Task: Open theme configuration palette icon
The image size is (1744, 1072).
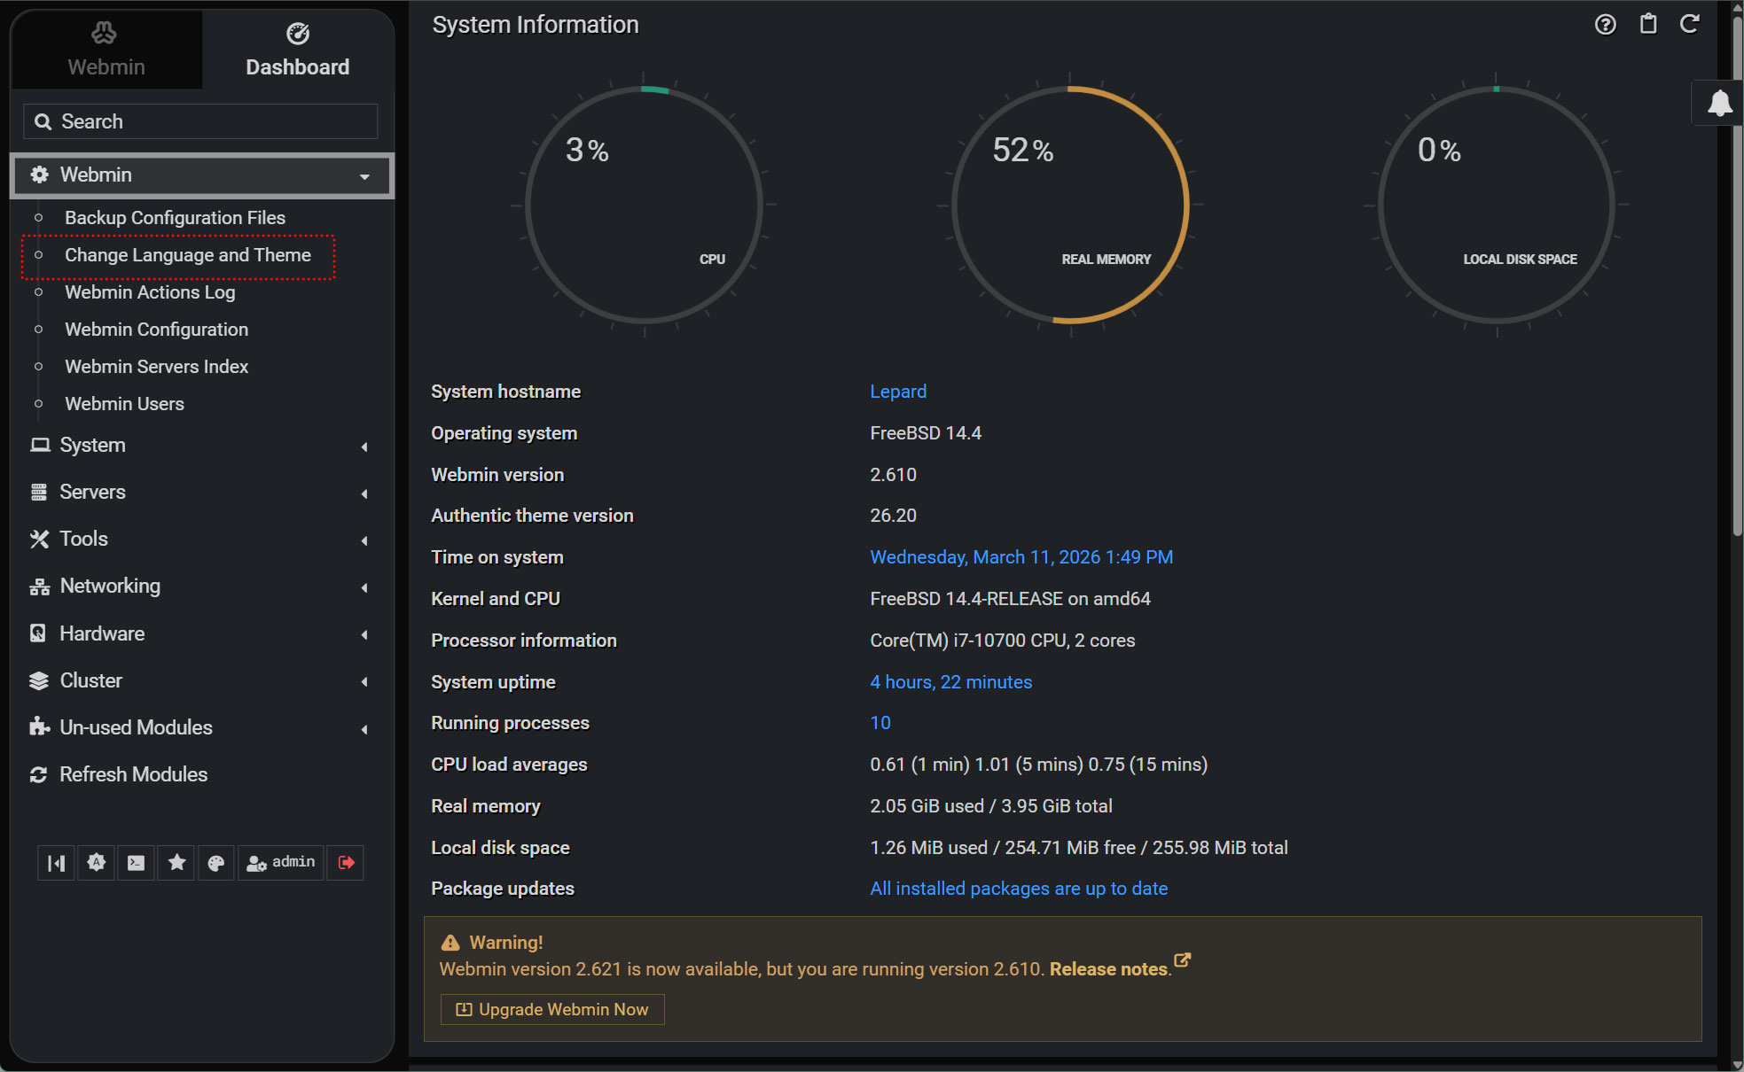Action: pos(215,863)
